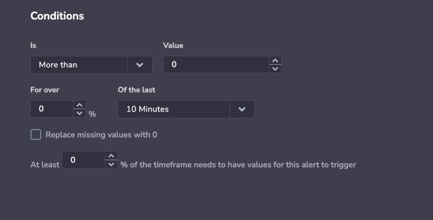Click the chevron beside 10 Minutes
Screen dimensions: 433x220
pos(242,109)
